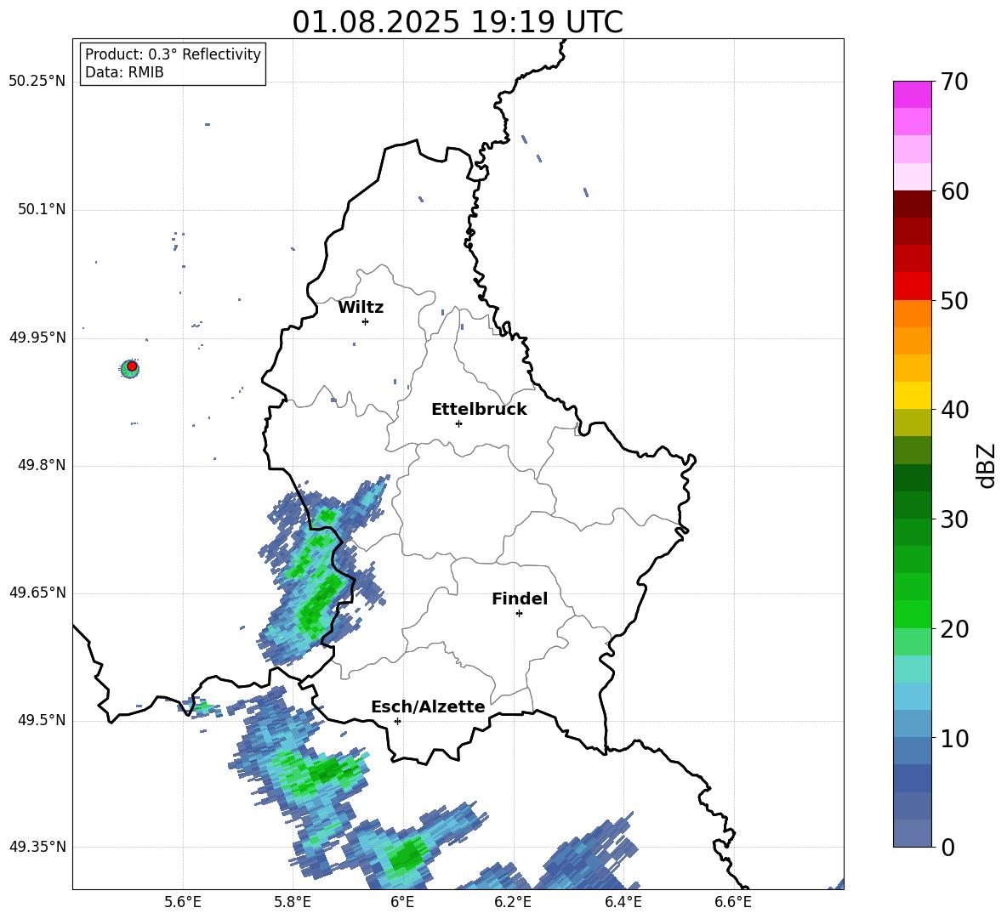The width and height of the screenshot is (1007, 919).
Task: Click the 6°E longitude label
Action: 402,902
